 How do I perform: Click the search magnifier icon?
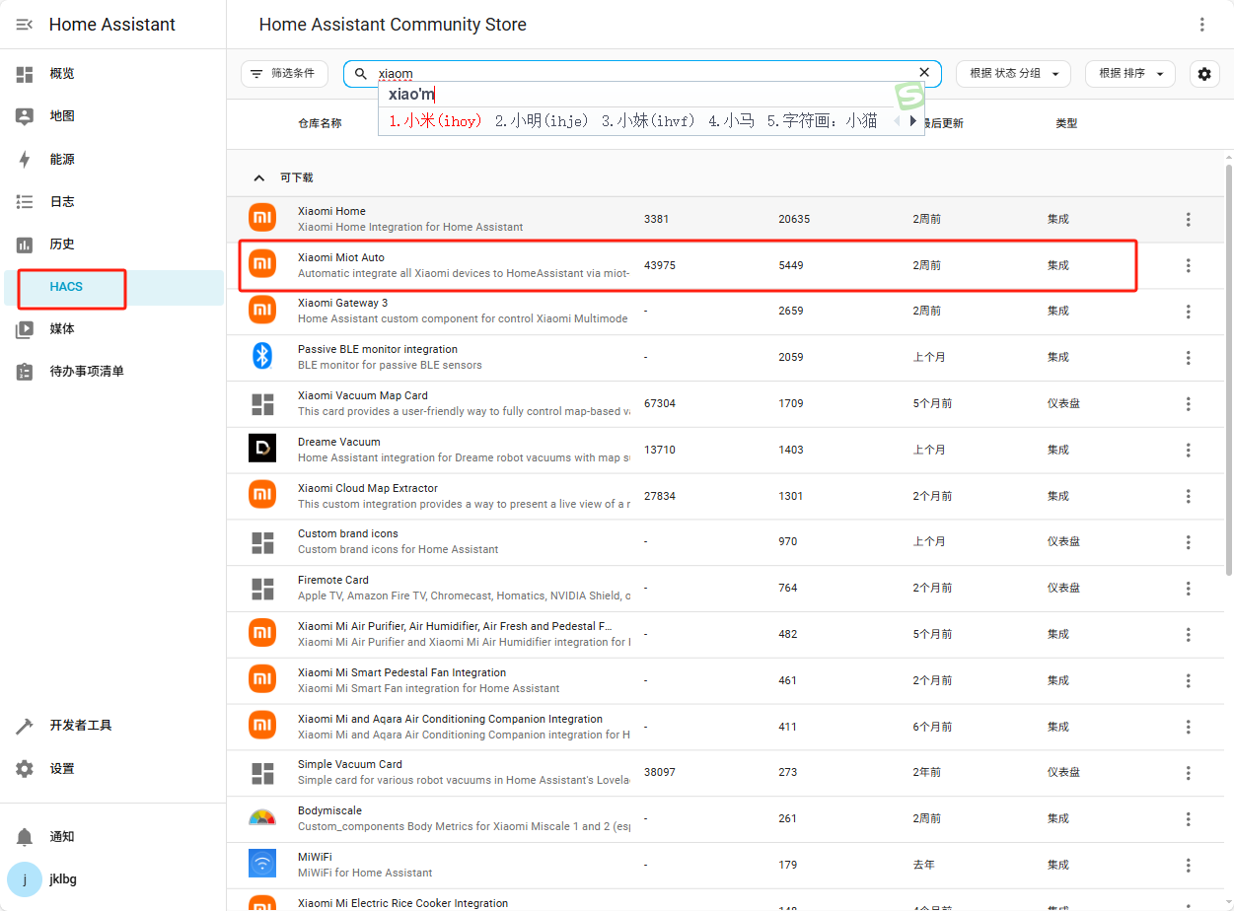pos(361,74)
